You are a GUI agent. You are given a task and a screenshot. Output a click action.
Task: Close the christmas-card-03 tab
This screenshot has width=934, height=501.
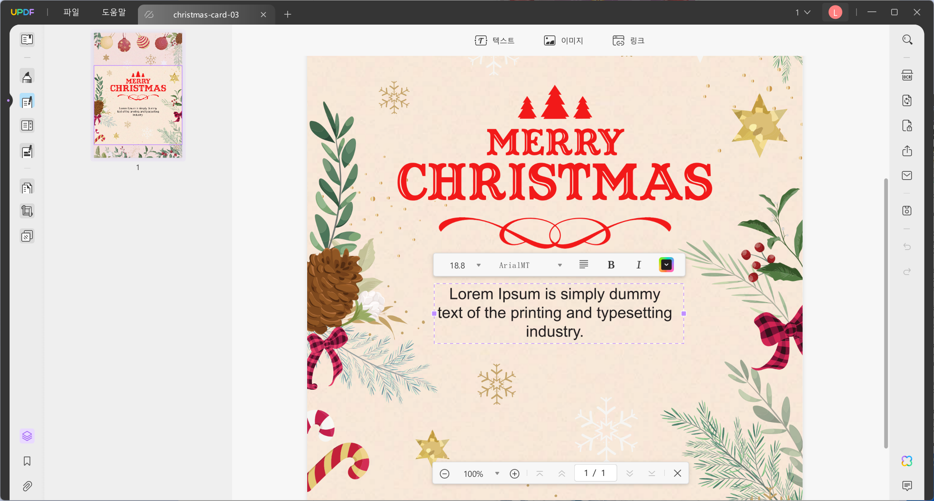click(x=263, y=15)
